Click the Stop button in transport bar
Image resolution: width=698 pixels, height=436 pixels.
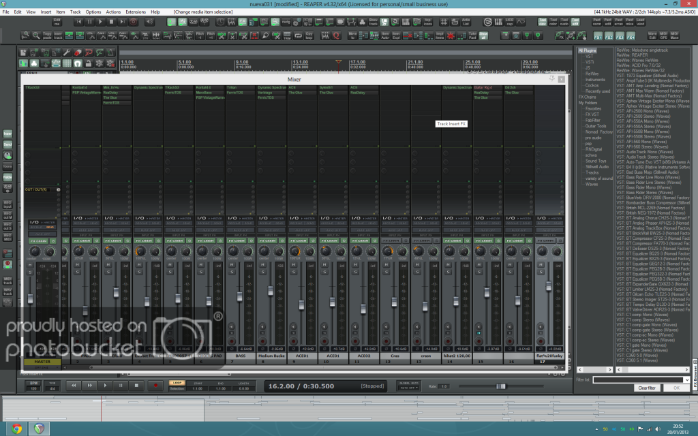click(x=136, y=386)
